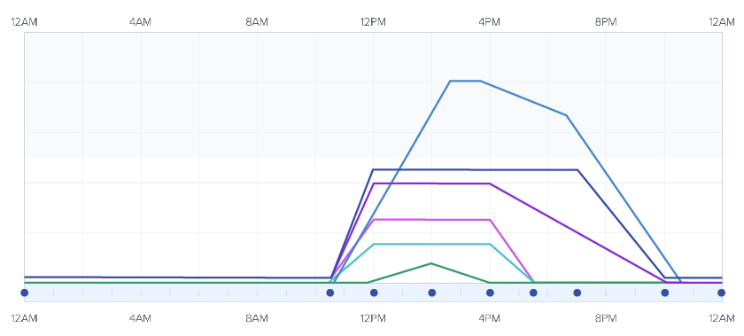Click the 12PM label on the top axis
This screenshot has width=744, height=336.
click(373, 22)
